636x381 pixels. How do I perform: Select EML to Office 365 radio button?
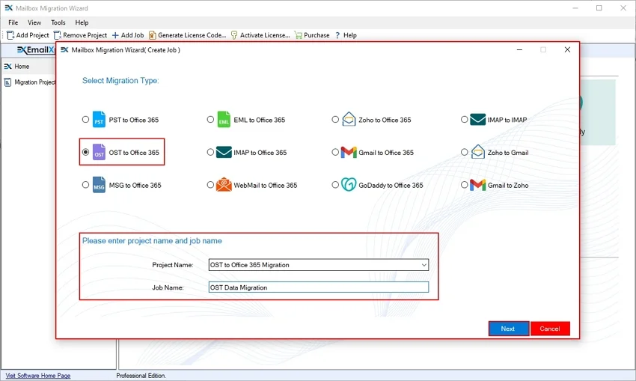point(210,119)
